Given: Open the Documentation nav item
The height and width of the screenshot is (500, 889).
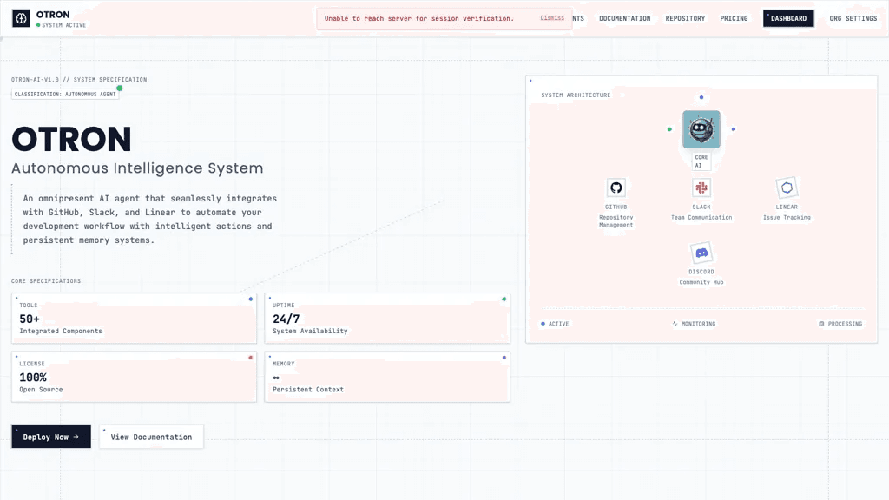Looking at the screenshot, I should (625, 19).
